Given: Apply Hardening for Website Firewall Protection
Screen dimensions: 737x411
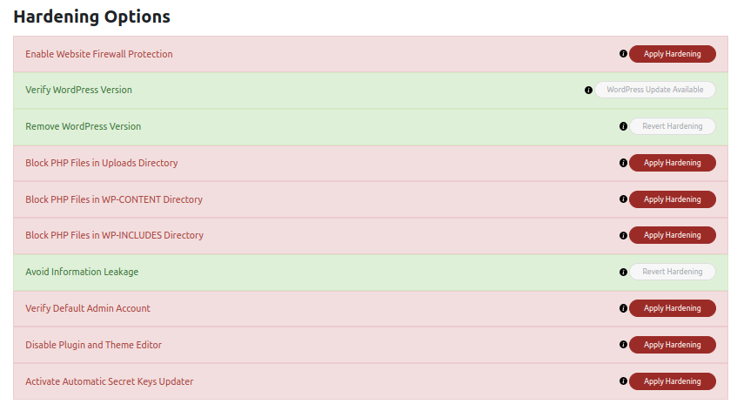Looking at the screenshot, I should pyautogui.click(x=673, y=54).
